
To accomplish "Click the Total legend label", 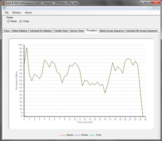I will point(99,135).
